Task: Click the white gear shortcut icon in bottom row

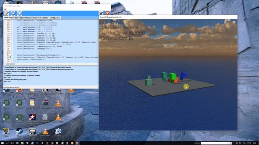Action: 58,131
